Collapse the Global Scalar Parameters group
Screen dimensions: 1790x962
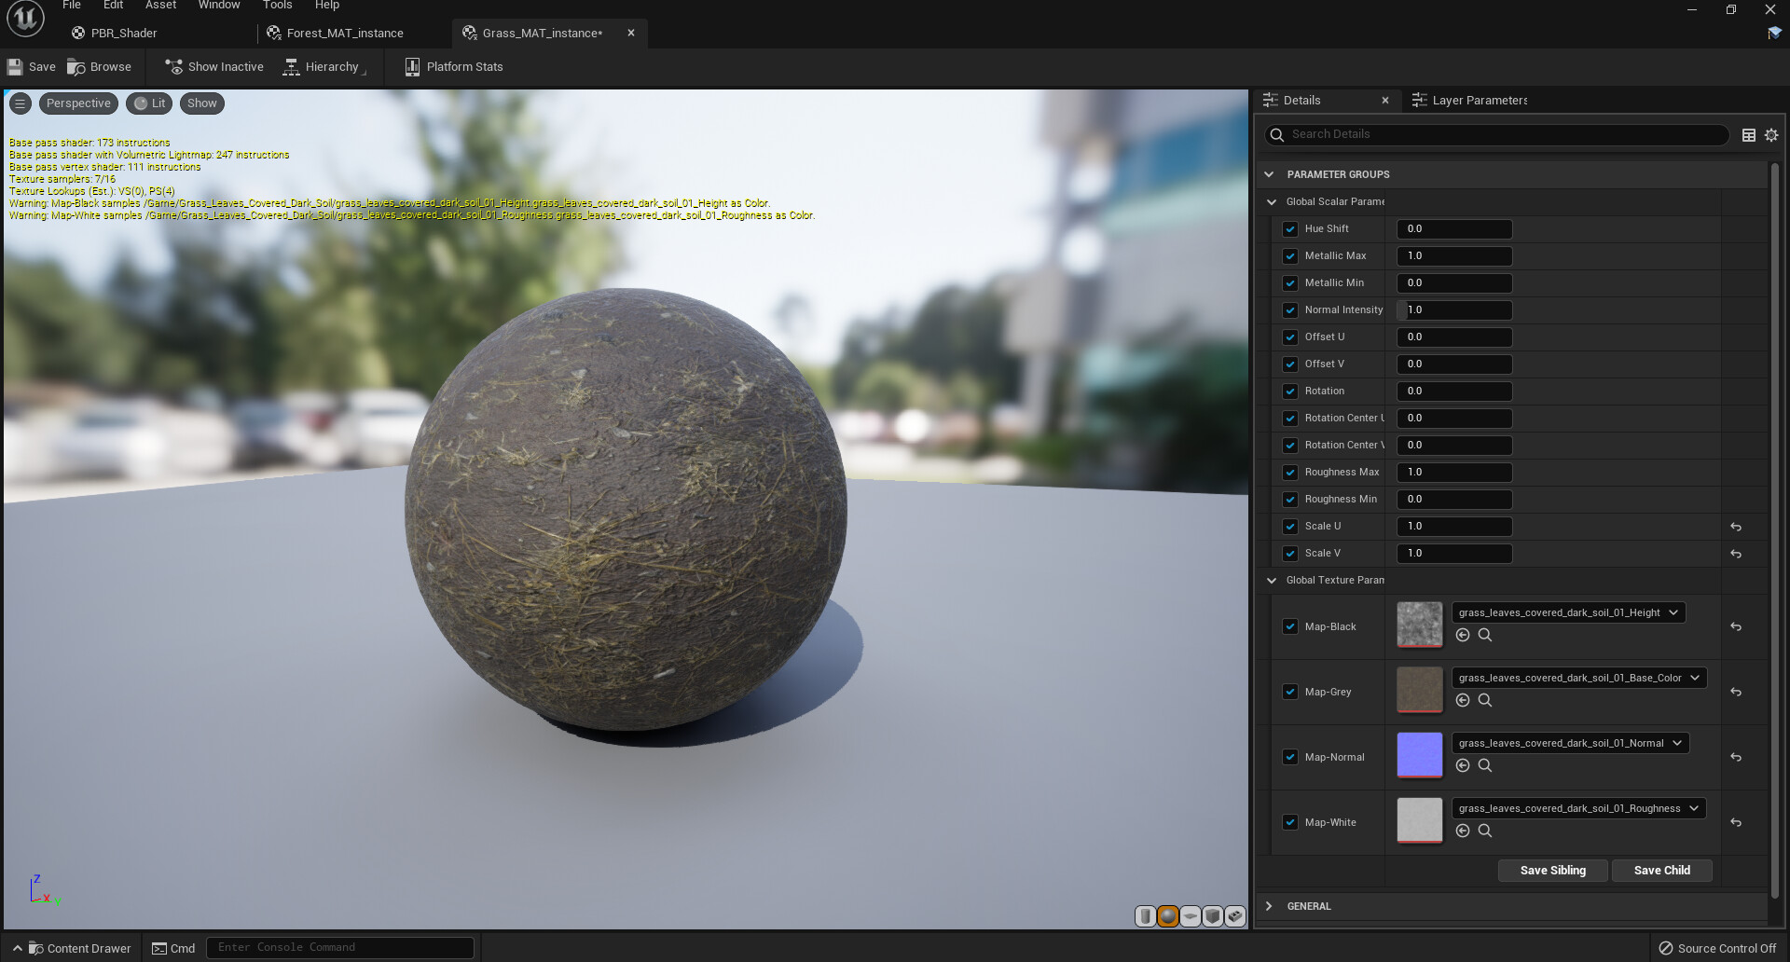click(1272, 201)
